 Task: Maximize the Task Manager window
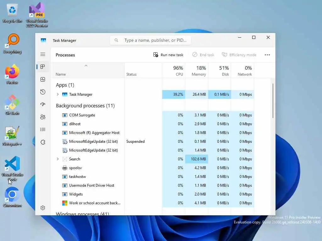(254, 37)
